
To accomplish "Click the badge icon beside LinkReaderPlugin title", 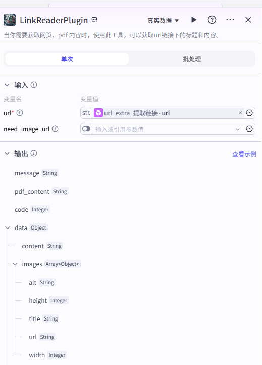I will pyautogui.click(x=94, y=20).
